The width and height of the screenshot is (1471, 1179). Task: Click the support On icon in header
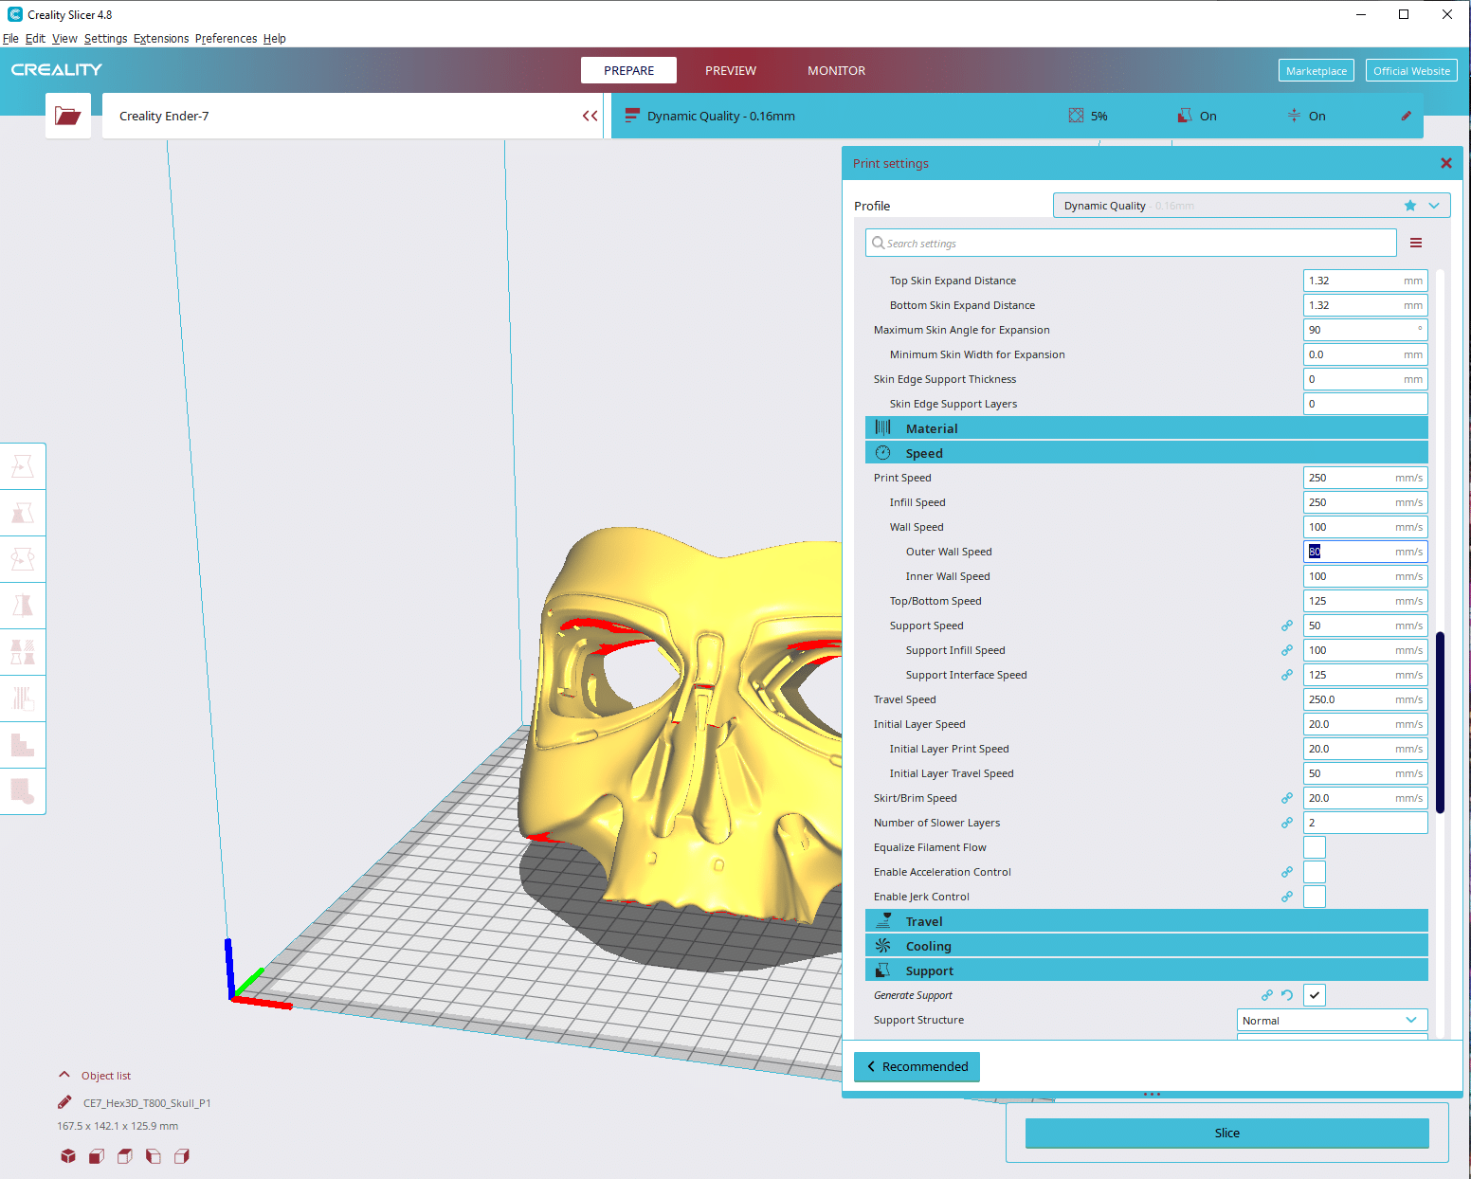click(1185, 116)
